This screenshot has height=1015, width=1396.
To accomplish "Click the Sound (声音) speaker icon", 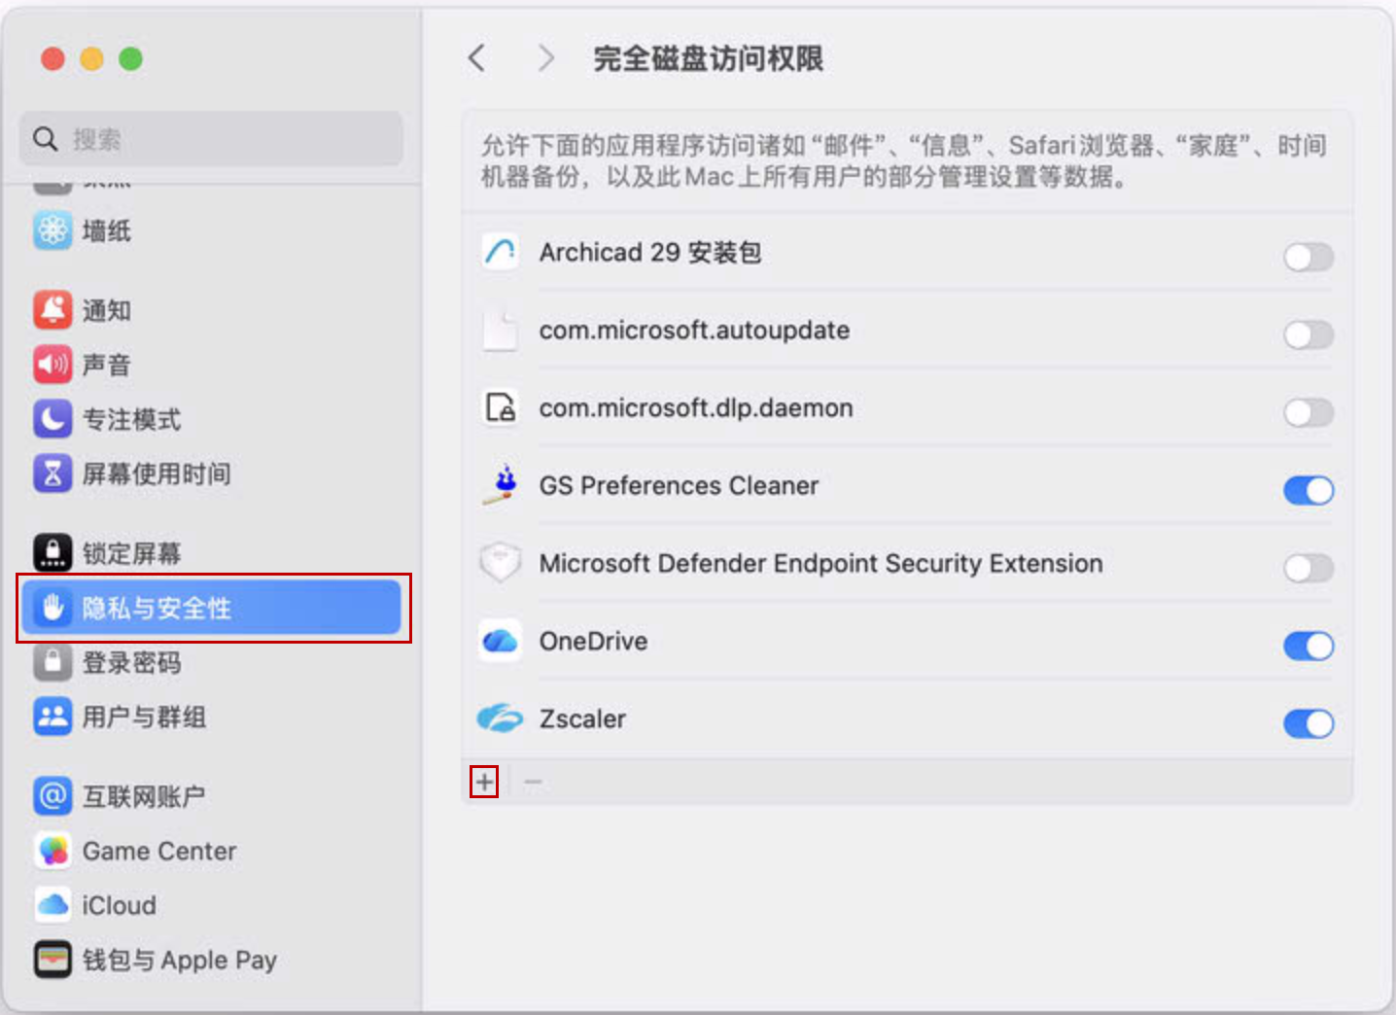I will 52,365.
